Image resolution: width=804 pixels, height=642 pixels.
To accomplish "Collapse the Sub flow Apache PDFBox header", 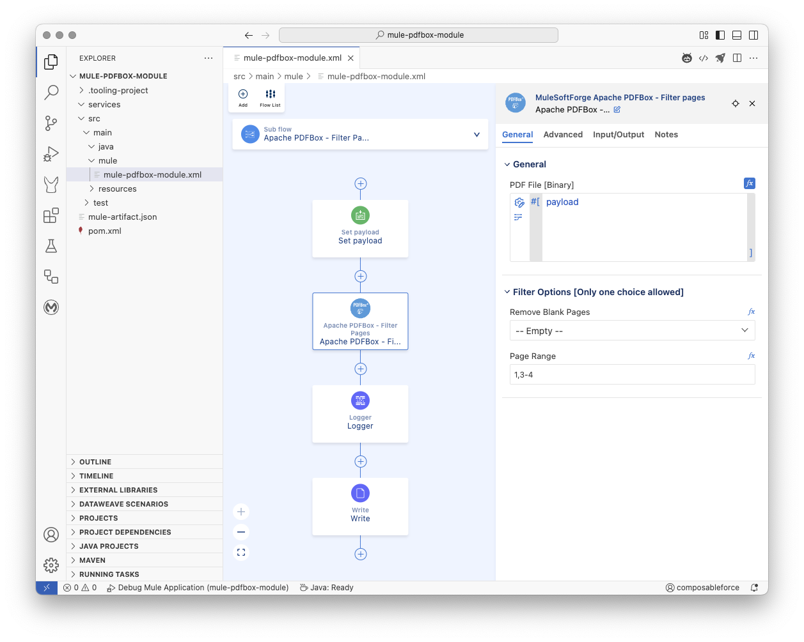I will pyautogui.click(x=476, y=135).
